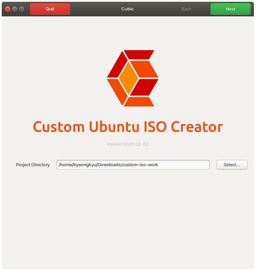Viewport: 257px width, 272px height.
Task: Maximize the Cubic window
Action: coord(22,9)
